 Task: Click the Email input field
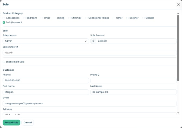pos(90,104)
